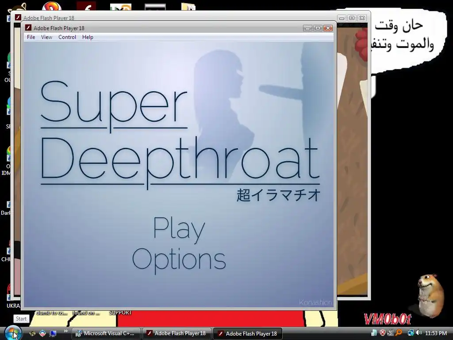Click the Flash icon in the back window title bar
453x340 pixels.
(18, 17)
